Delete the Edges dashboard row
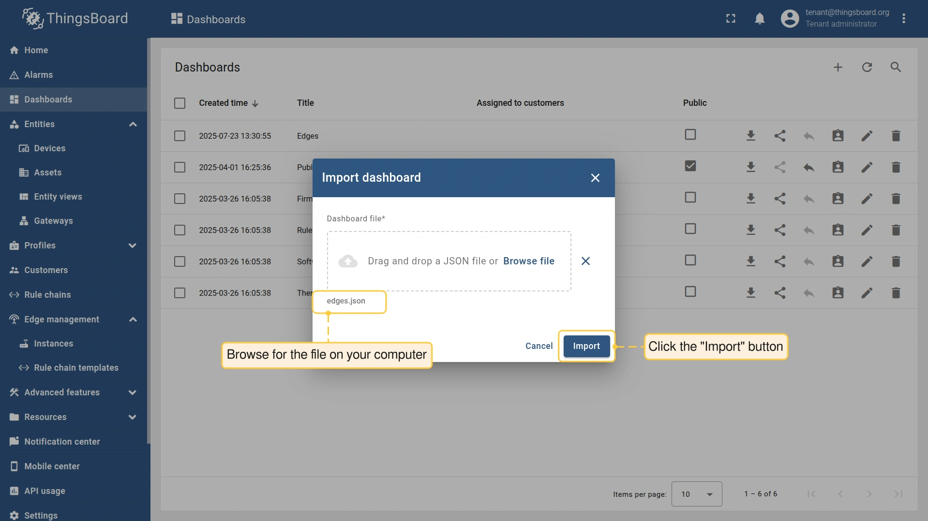This screenshot has width=928, height=521. [896, 136]
